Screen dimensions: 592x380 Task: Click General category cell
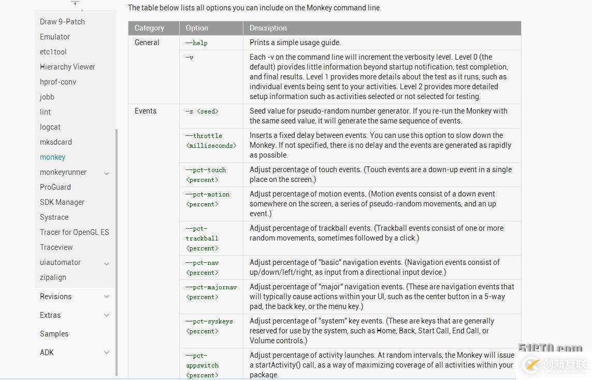[154, 69]
